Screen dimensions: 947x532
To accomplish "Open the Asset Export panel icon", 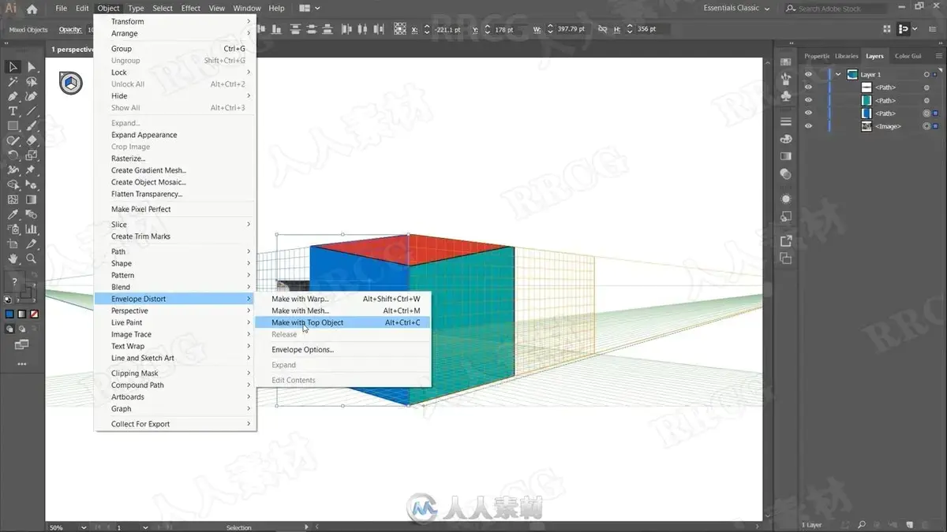I will 786,241.
